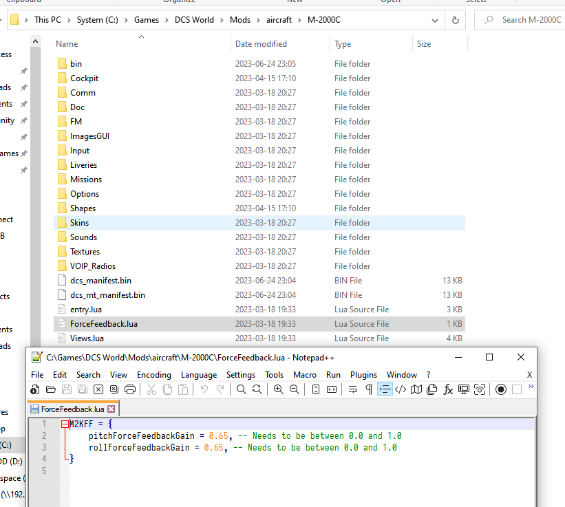Click menu bar X close-document button
The image size is (565, 507).
point(529,375)
